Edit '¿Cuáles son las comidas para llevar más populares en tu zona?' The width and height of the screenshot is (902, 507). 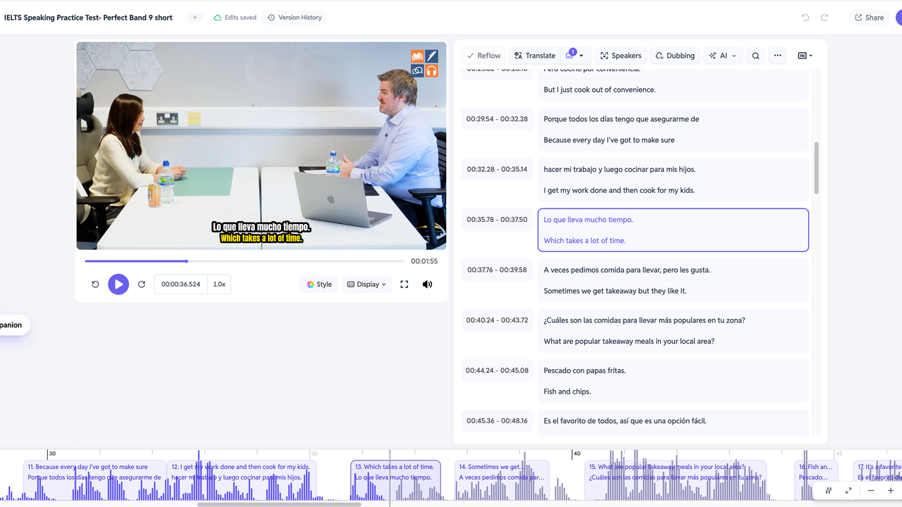pos(644,320)
